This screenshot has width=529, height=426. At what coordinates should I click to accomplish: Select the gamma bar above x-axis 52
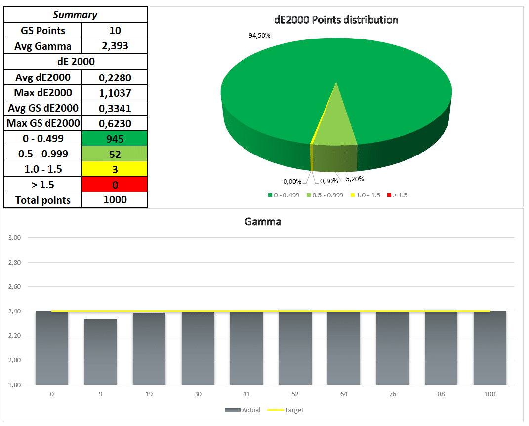coord(295,347)
